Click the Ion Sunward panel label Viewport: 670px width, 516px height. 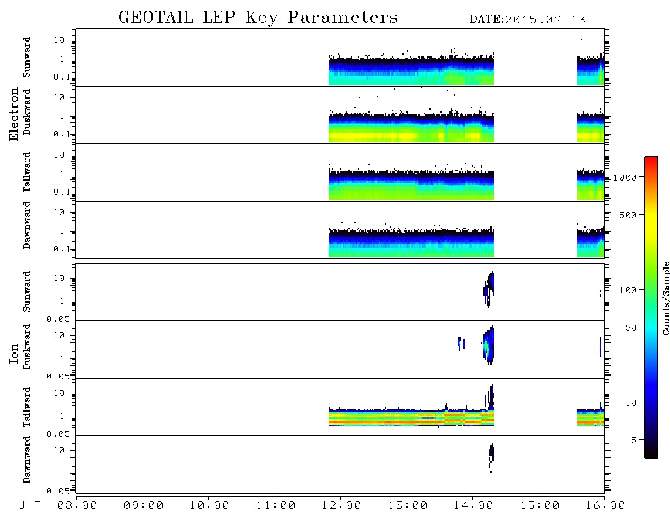[27, 292]
